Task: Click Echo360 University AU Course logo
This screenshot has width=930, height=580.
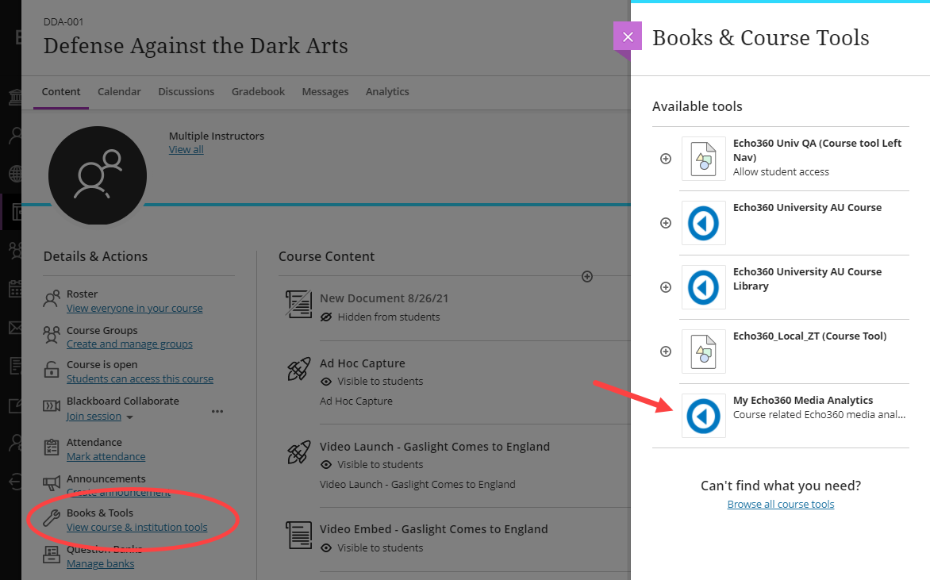Action: (x=703, y=223)
